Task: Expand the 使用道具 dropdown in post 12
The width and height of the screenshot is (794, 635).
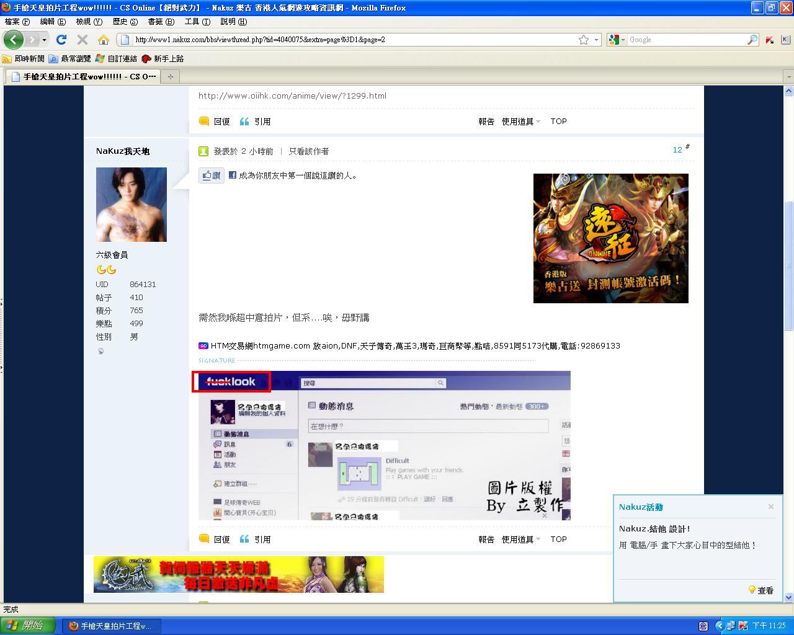Action: pos(520,540)
